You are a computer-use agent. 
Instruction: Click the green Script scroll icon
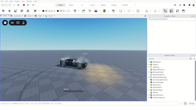(104, 11)
